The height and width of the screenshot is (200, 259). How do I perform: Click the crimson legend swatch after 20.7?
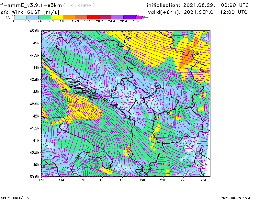coord(105,17)
